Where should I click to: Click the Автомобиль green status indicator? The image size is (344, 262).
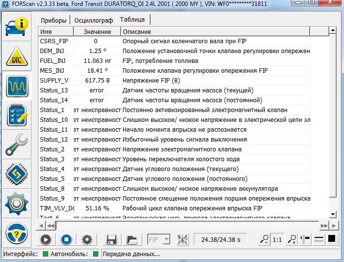95,254
